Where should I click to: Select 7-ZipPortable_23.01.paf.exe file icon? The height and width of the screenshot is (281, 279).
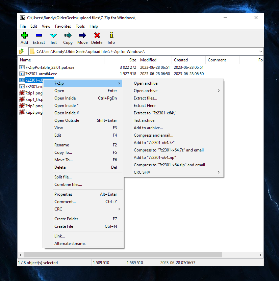click(x=22, y=67)
